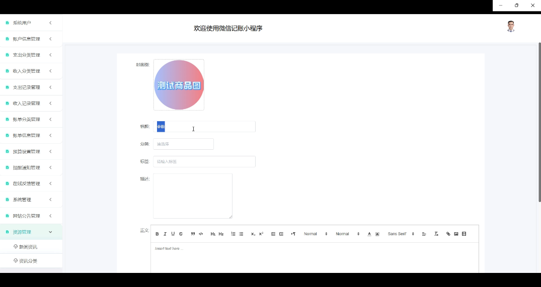Collapse the 资源管理 menu
Screen dimensions: 541x287
[31, 232]
